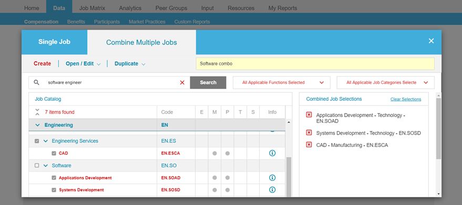
Task: Click the P level dot for CAD
Action: [228, 153]
